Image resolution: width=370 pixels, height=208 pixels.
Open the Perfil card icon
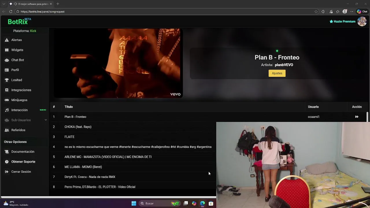click(x=7, y=70)
